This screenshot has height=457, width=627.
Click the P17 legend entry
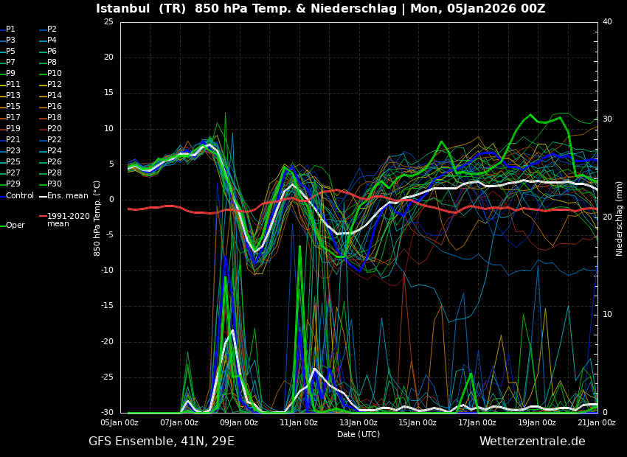tap(13, 117)
